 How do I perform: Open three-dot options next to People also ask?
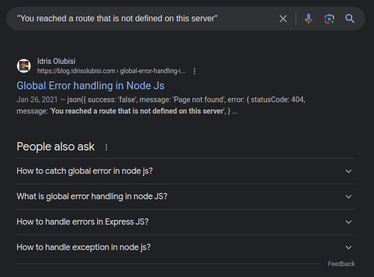[x=106, y=147]
